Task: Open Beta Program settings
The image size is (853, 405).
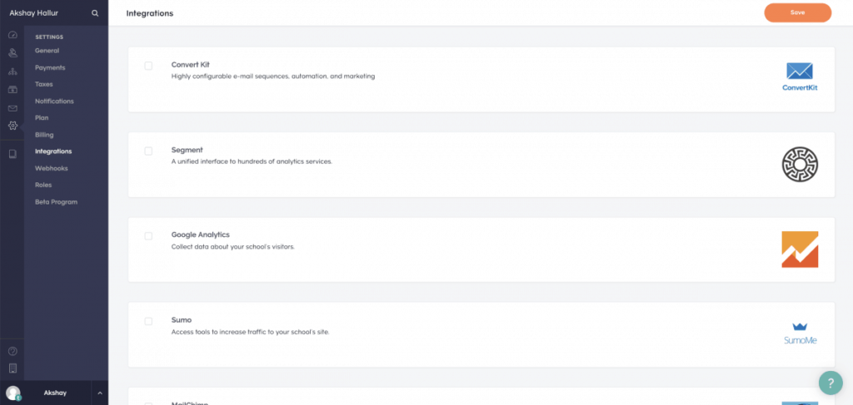Action: pyautogui.click(x=56, y=202)
